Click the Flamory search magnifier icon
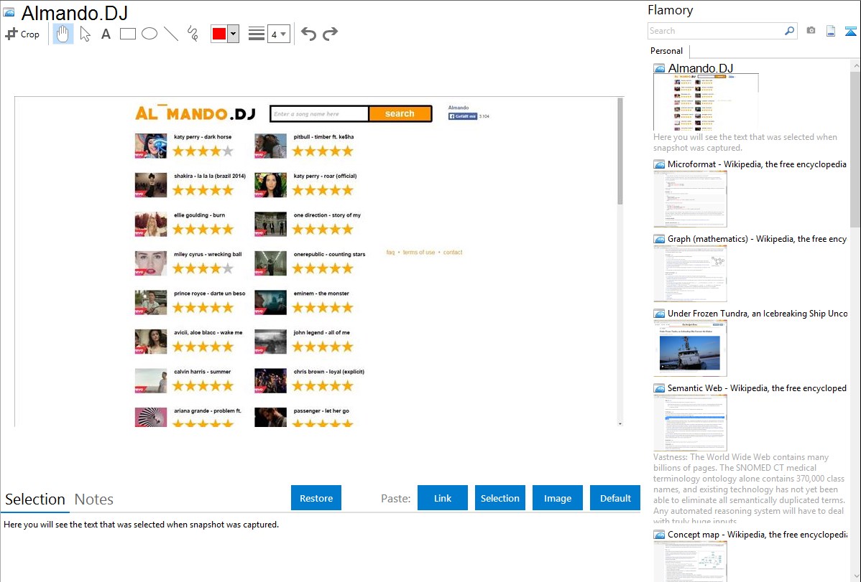 (x=790, y=31)
